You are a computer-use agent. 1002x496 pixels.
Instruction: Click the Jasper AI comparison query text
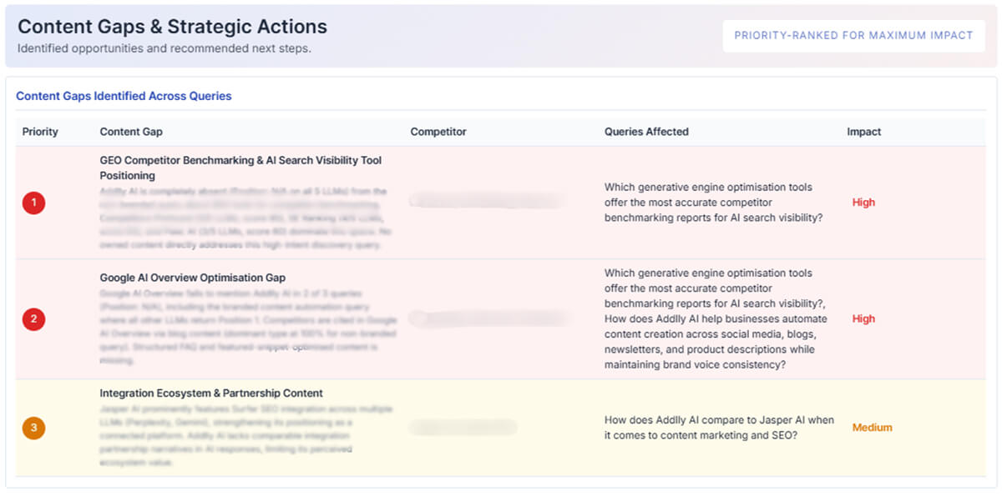pyautogui.click(x=719, y=428)
